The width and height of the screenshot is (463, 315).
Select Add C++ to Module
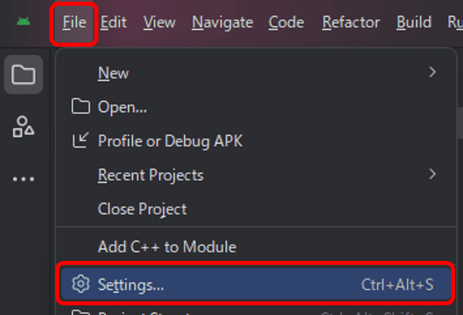167,247
